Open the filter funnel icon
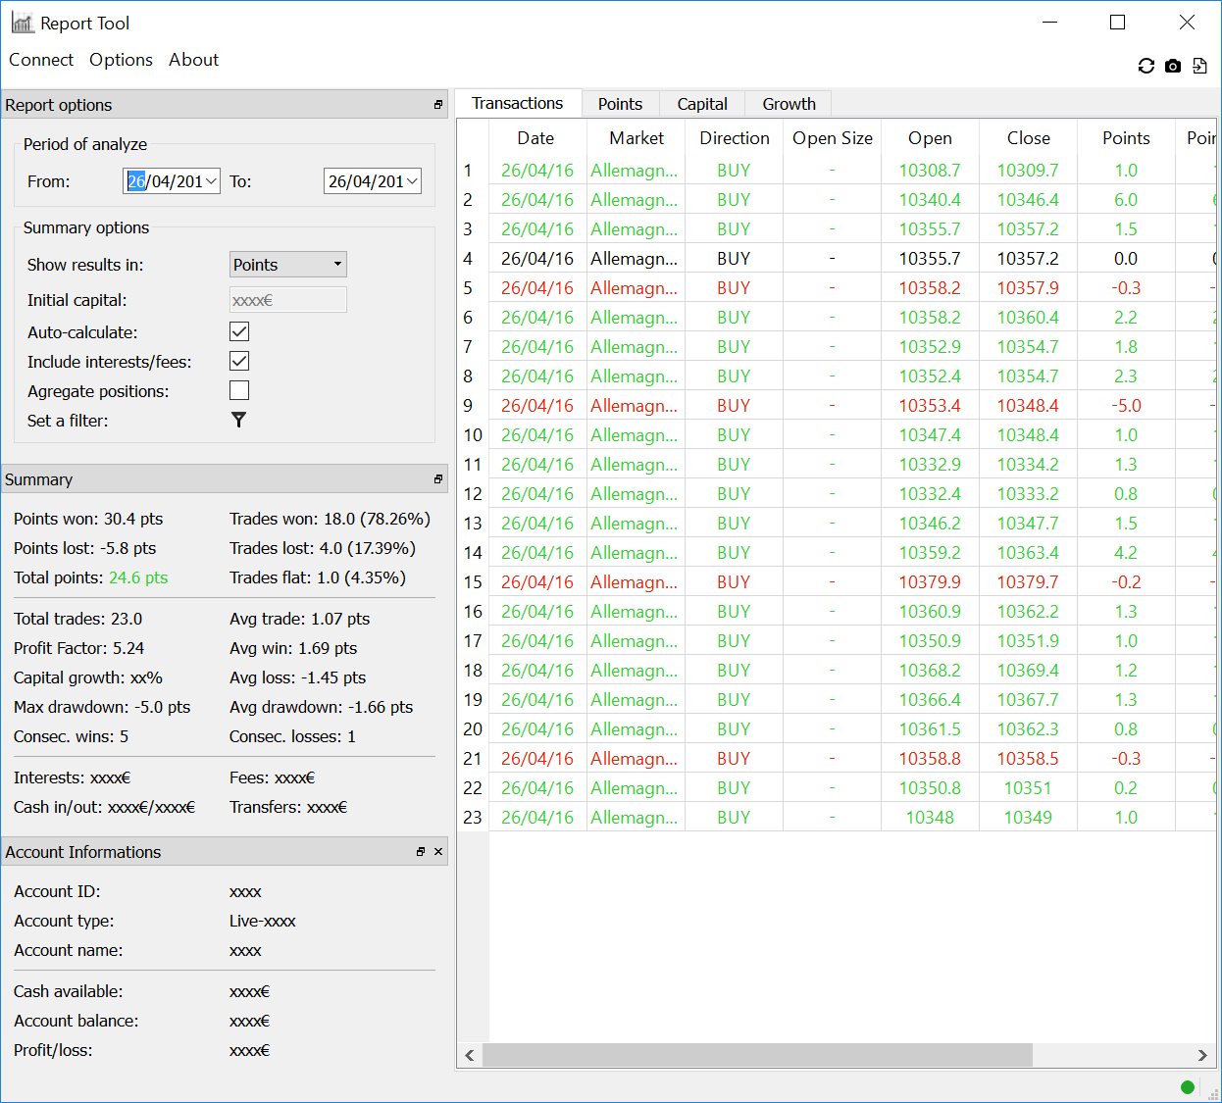The height and width of the screenshot is (1103, 1222). pos(238,420)
